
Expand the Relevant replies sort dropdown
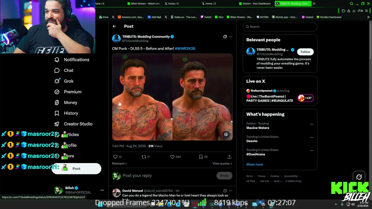(119, 163)
